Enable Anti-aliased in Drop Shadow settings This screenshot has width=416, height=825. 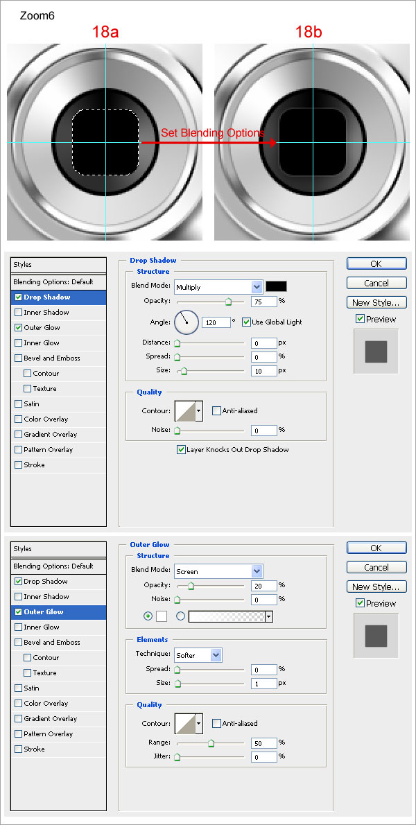pos(216,411)
